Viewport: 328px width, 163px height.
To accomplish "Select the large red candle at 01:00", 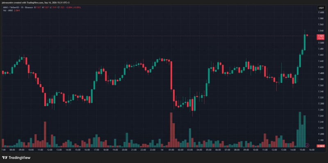I will 171,76.
